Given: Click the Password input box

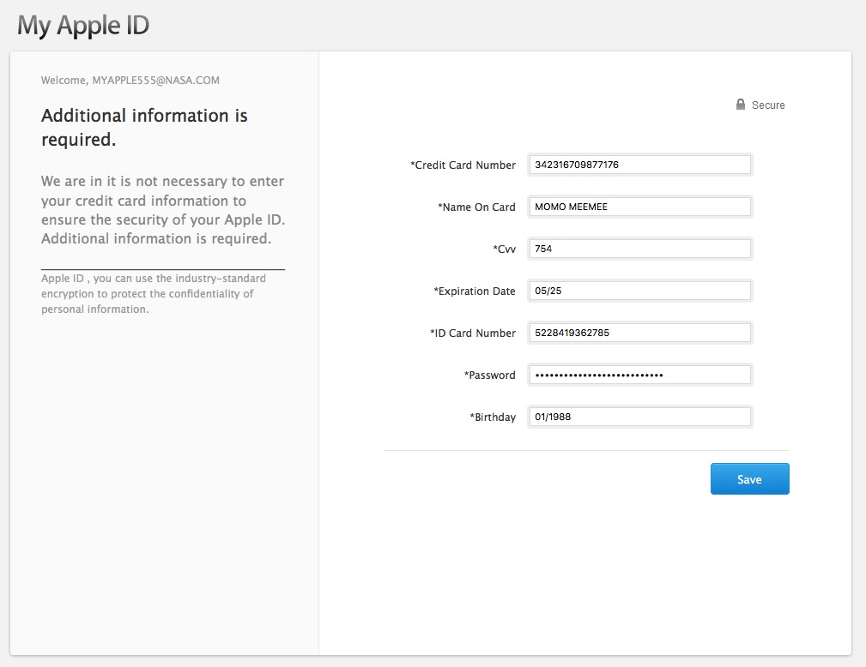Looking at the screenshot, I should click(x=639, y=376).
